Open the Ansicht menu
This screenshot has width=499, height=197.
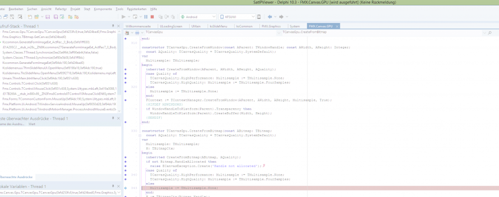pyautogui.click(x=46, y=9)
